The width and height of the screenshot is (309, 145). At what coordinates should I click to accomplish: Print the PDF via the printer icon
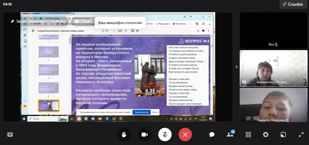(203, 31)
